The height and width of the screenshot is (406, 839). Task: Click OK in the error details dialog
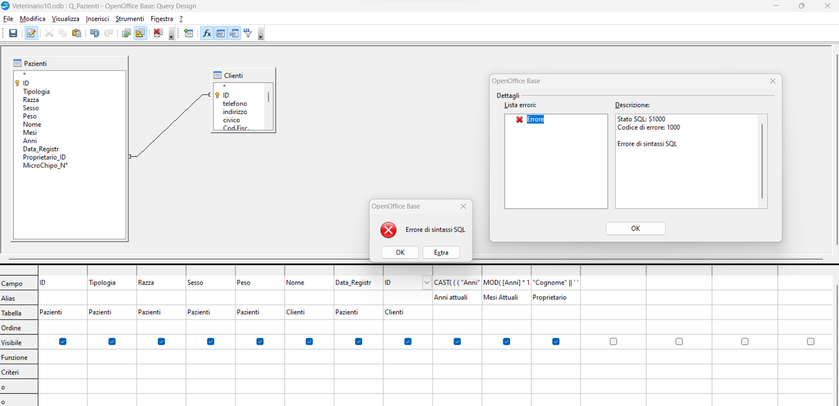click(x=636, y=229)
